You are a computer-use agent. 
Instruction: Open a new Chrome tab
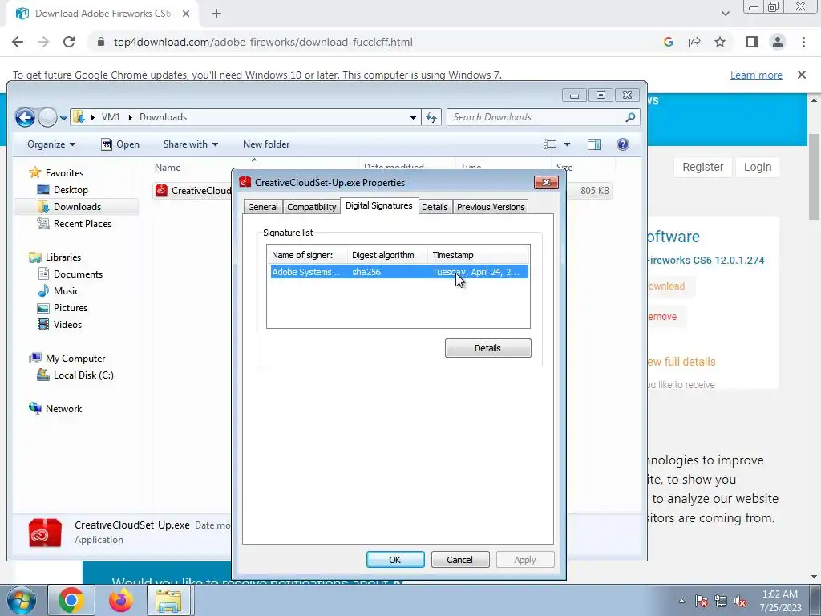tap(216, 14)
